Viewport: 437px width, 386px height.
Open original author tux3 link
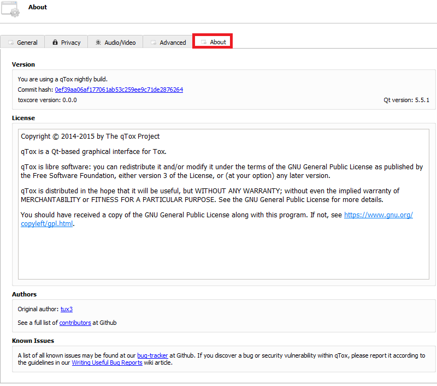click(x=67, y=309)
